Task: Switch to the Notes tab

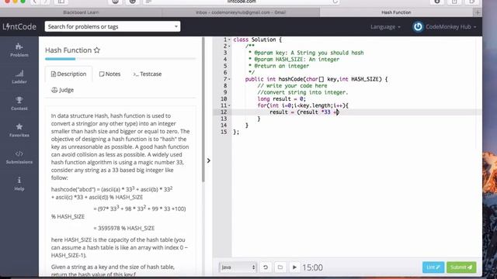Action: (109, 74)
